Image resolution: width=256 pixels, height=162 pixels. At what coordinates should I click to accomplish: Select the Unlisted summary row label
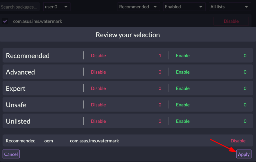[x=18, y=121]
